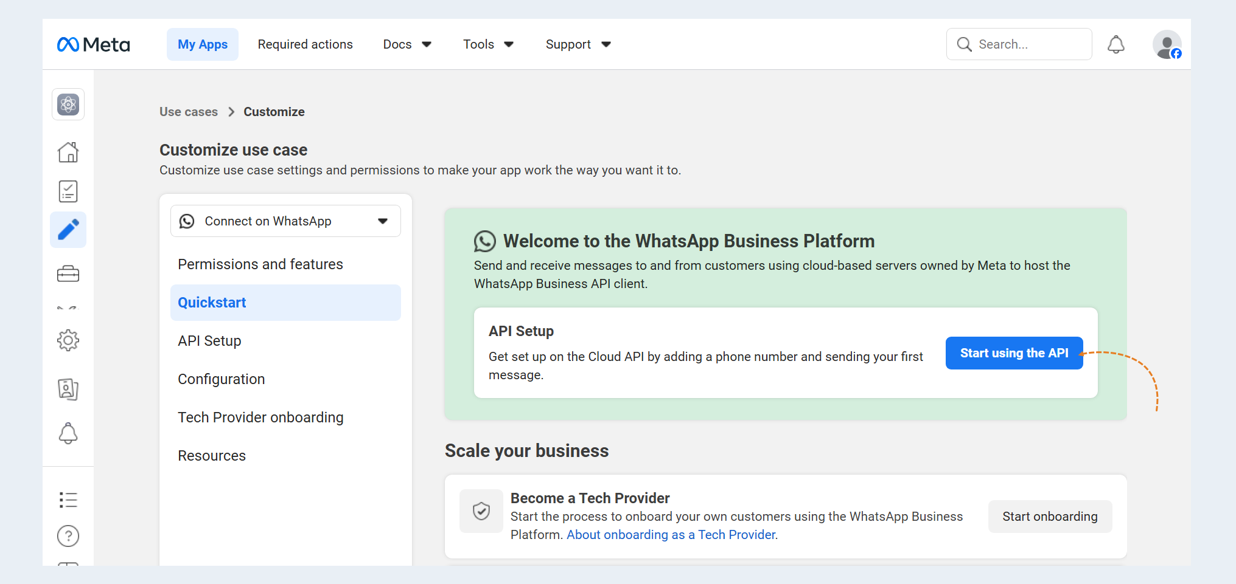Click the Become a Tech Provider title
This screenshot has height=584, width=1236.
(590, 498)
